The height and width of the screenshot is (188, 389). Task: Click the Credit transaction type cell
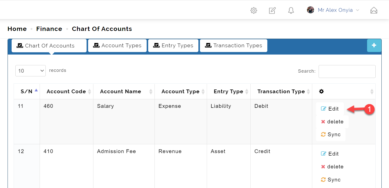coord(281,166)
